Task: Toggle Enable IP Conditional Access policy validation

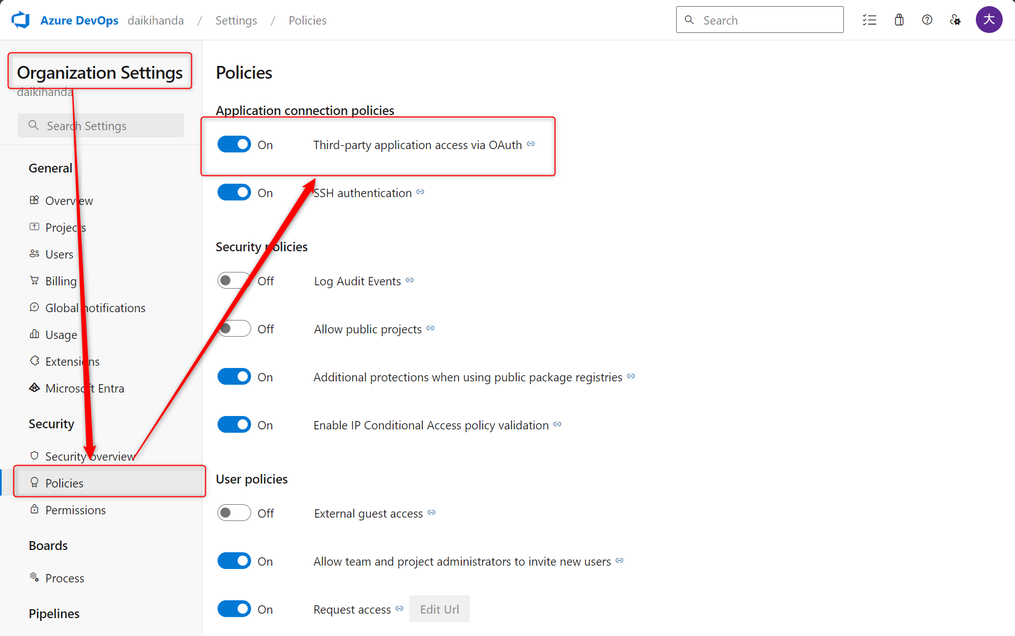Action: [x=234, y=425]
